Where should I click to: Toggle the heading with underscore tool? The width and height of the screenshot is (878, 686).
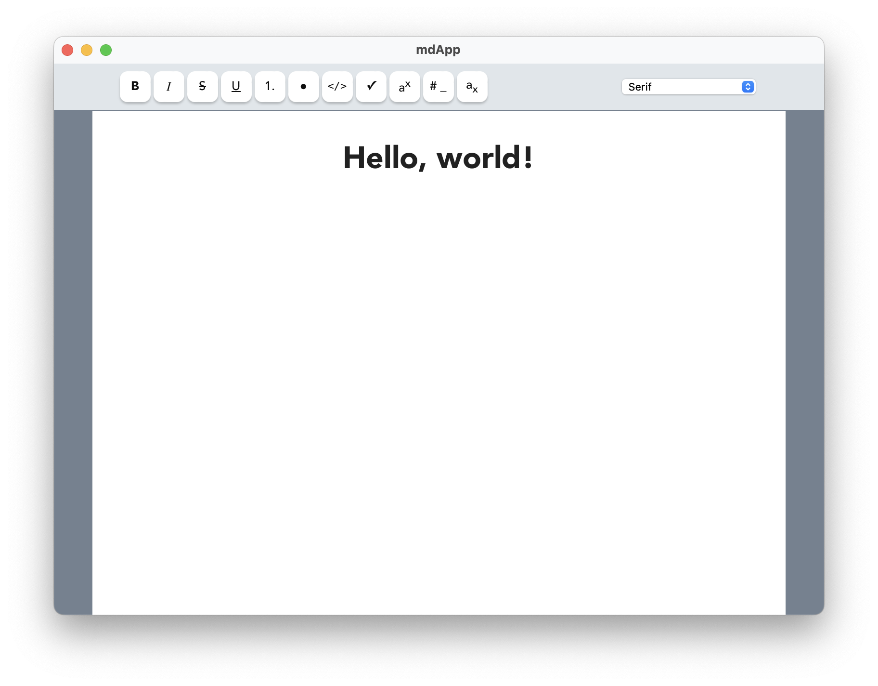coord(438,87)
